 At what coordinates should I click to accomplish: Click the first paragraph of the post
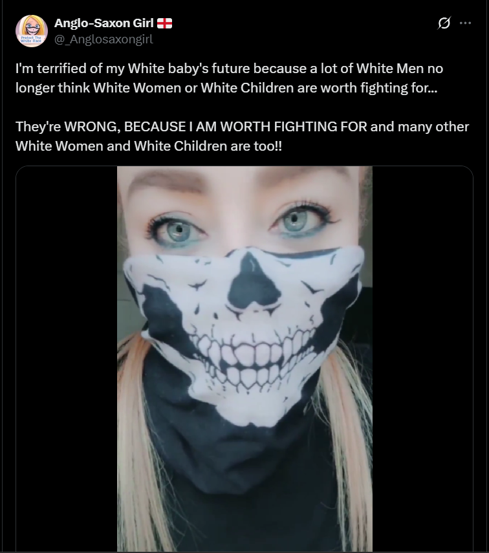(x=229, y=78)
